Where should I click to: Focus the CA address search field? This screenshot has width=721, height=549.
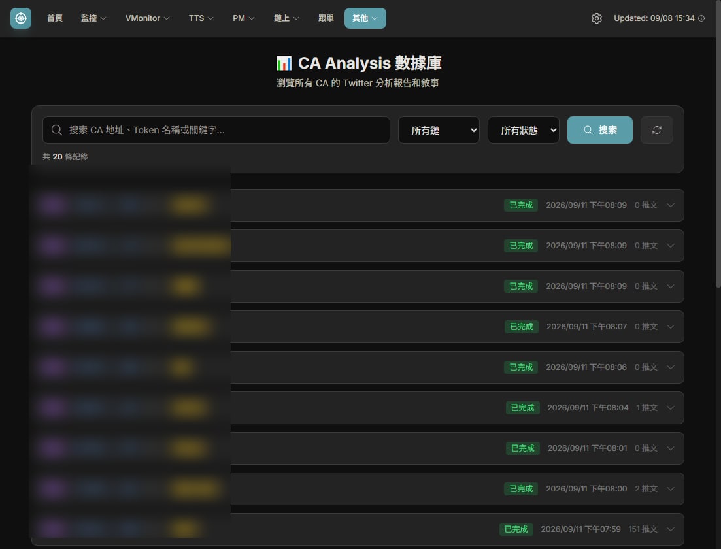pyautogui.click(x=216, y=130)
